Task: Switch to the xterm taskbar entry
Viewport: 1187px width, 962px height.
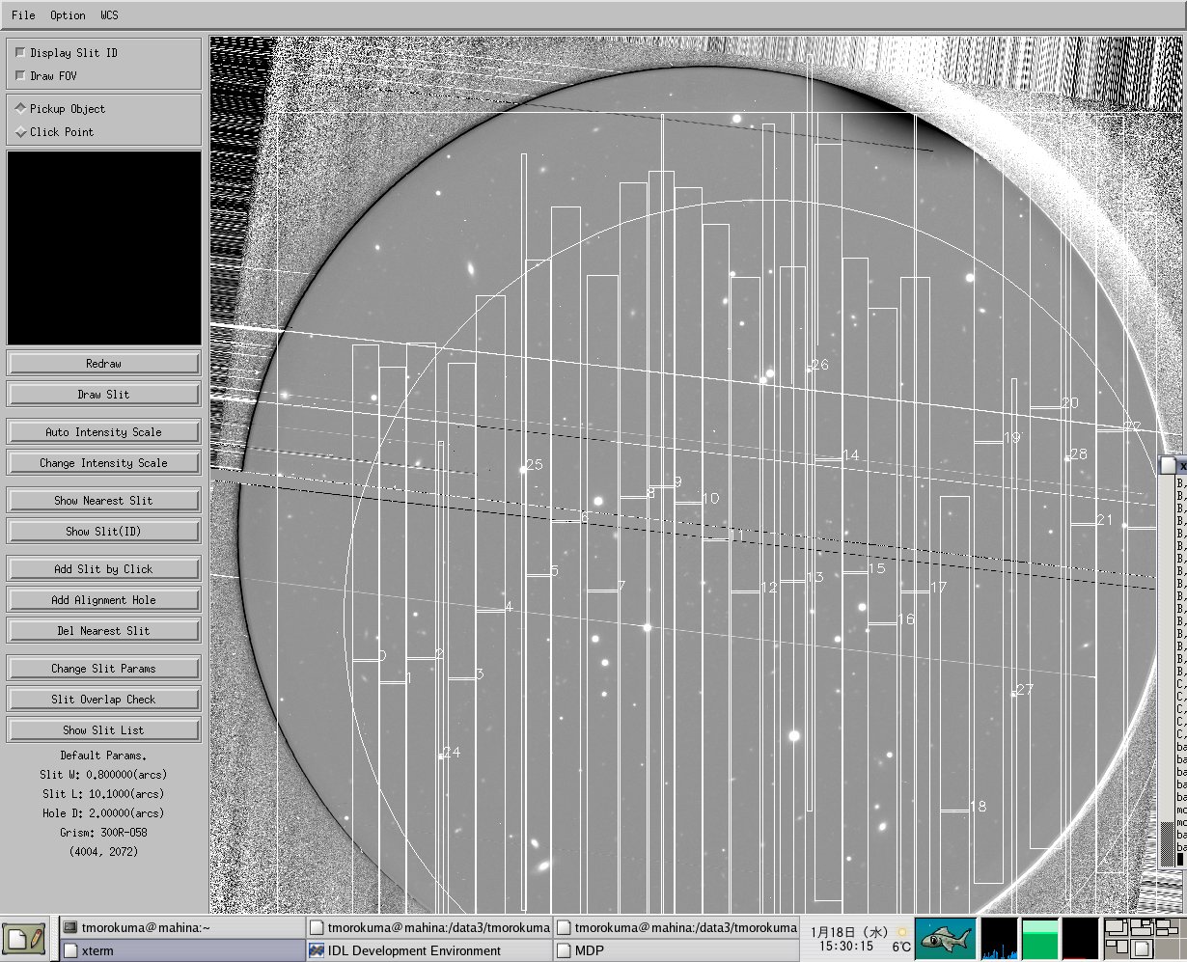Action: pos(182,950)
